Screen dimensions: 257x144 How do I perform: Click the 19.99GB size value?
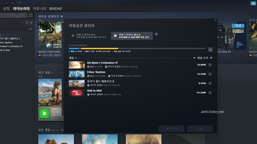[202, 65]
